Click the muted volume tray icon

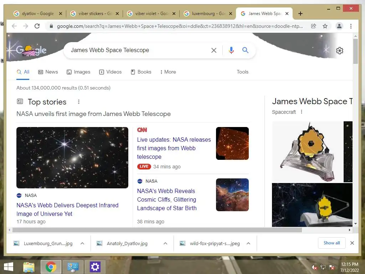click(314, 267)
